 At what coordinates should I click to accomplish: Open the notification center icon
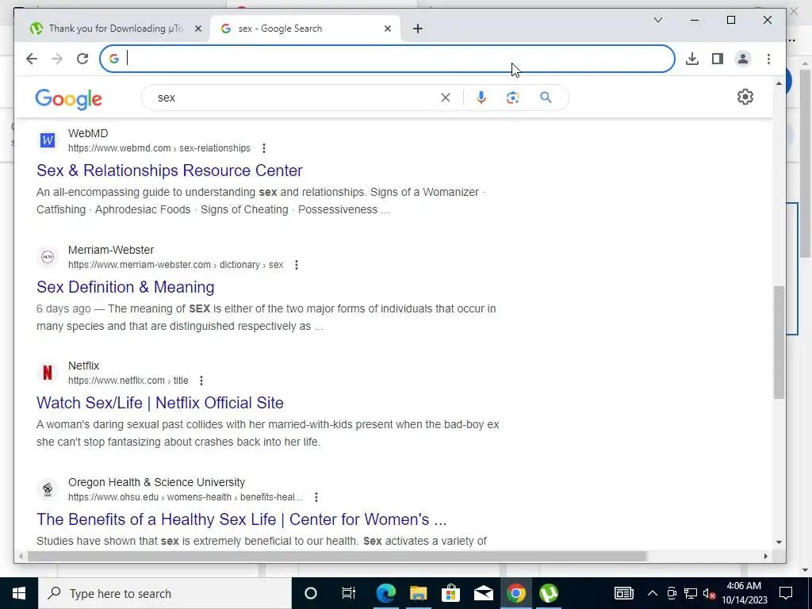point(786,593)
